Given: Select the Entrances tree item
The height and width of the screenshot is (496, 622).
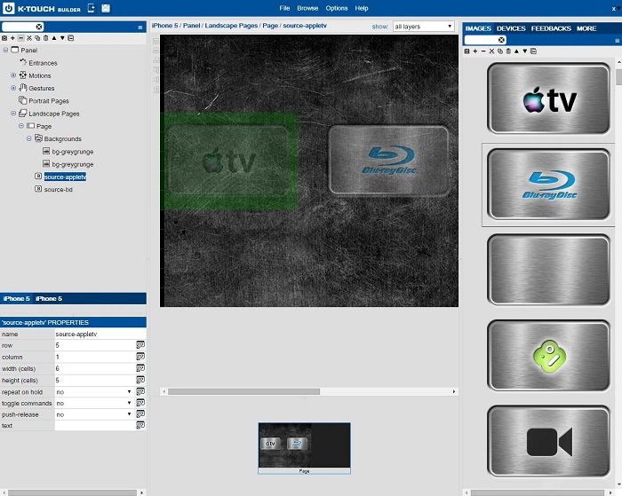Looking at the screenshot, I should click(43, 63).
